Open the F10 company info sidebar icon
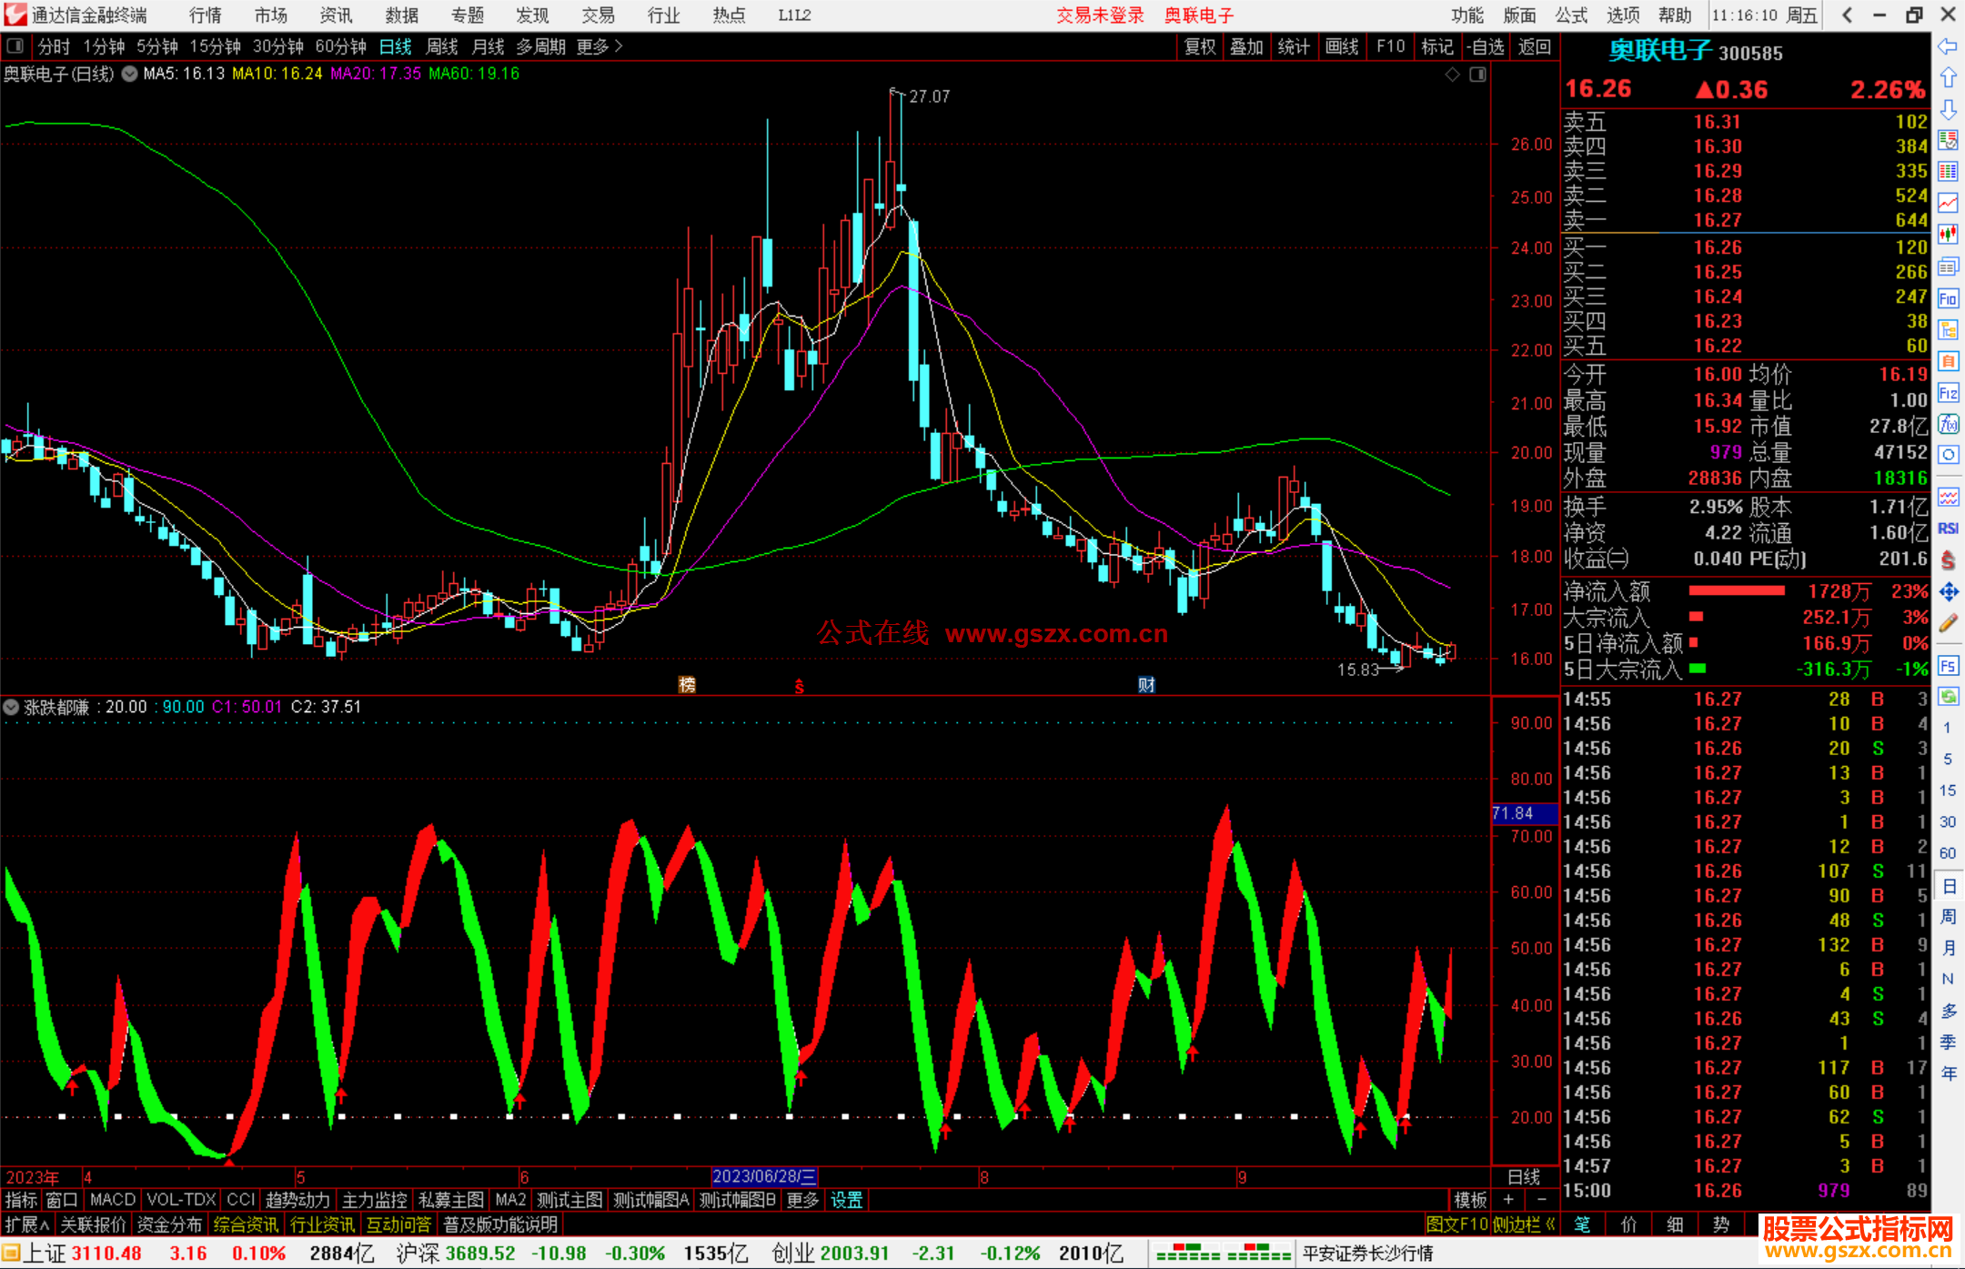Screen dimensions: 1965x1269 pyautogui.click(x=1948, y=298)
